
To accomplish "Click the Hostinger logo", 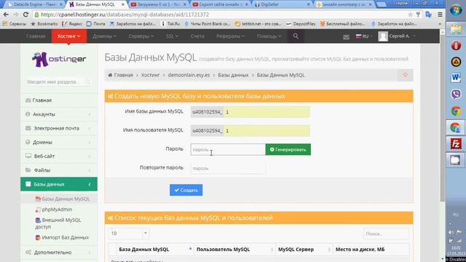I will click(x=59, y=59).
